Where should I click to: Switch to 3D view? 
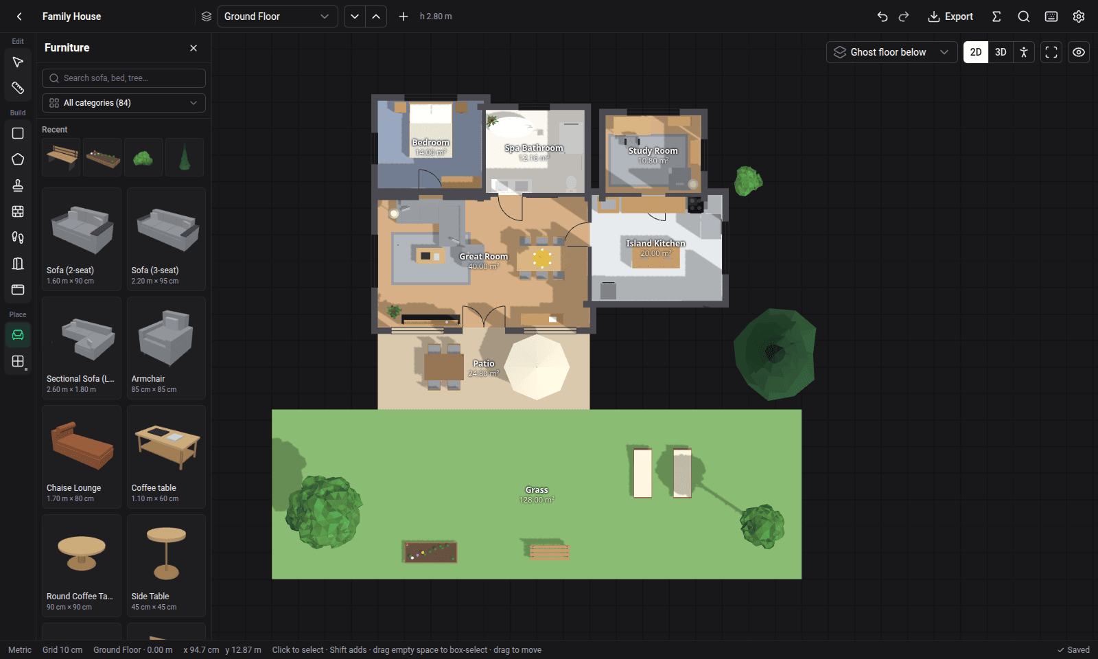click(x=1001, y=52)
